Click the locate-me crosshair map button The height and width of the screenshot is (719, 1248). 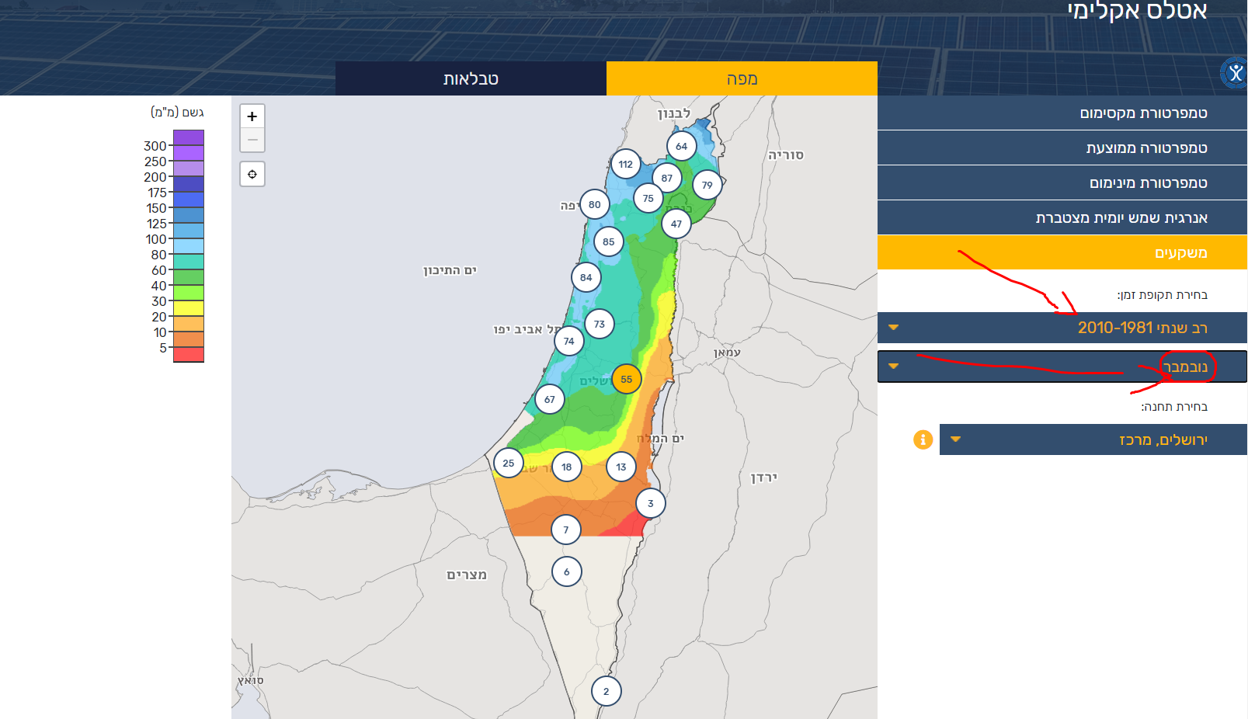(x=252, y=174)
